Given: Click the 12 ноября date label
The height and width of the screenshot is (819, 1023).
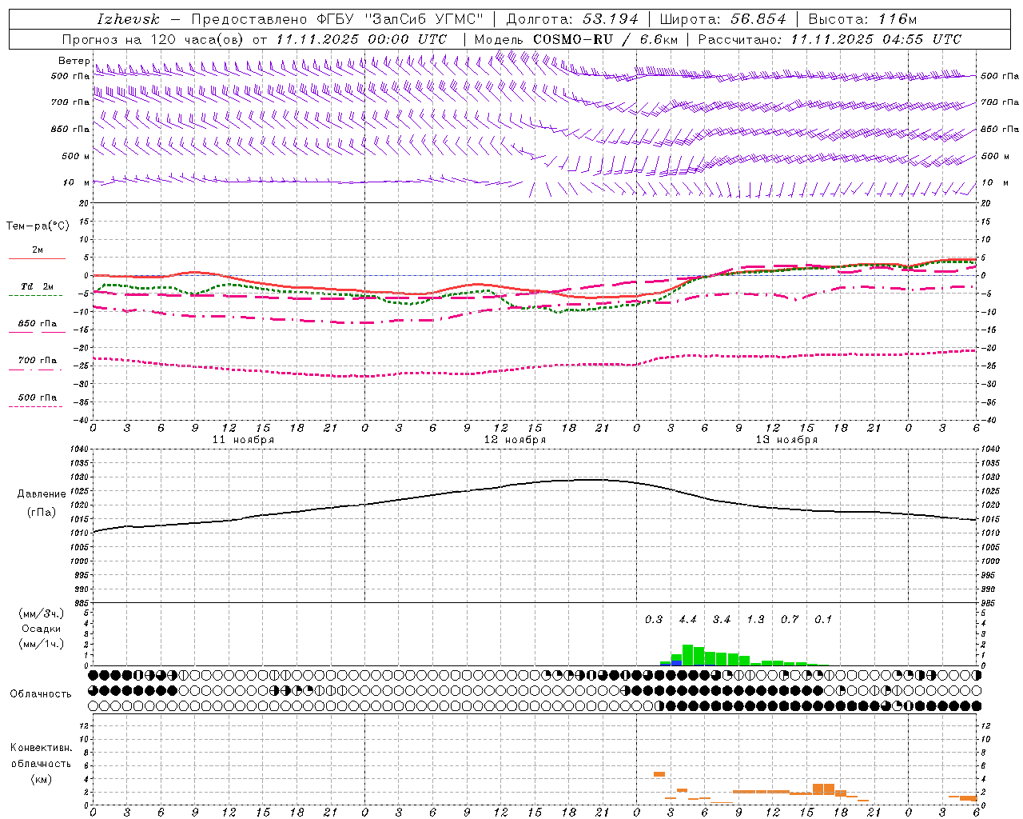Looking at the screenshot, I should [x=515, y=440].
